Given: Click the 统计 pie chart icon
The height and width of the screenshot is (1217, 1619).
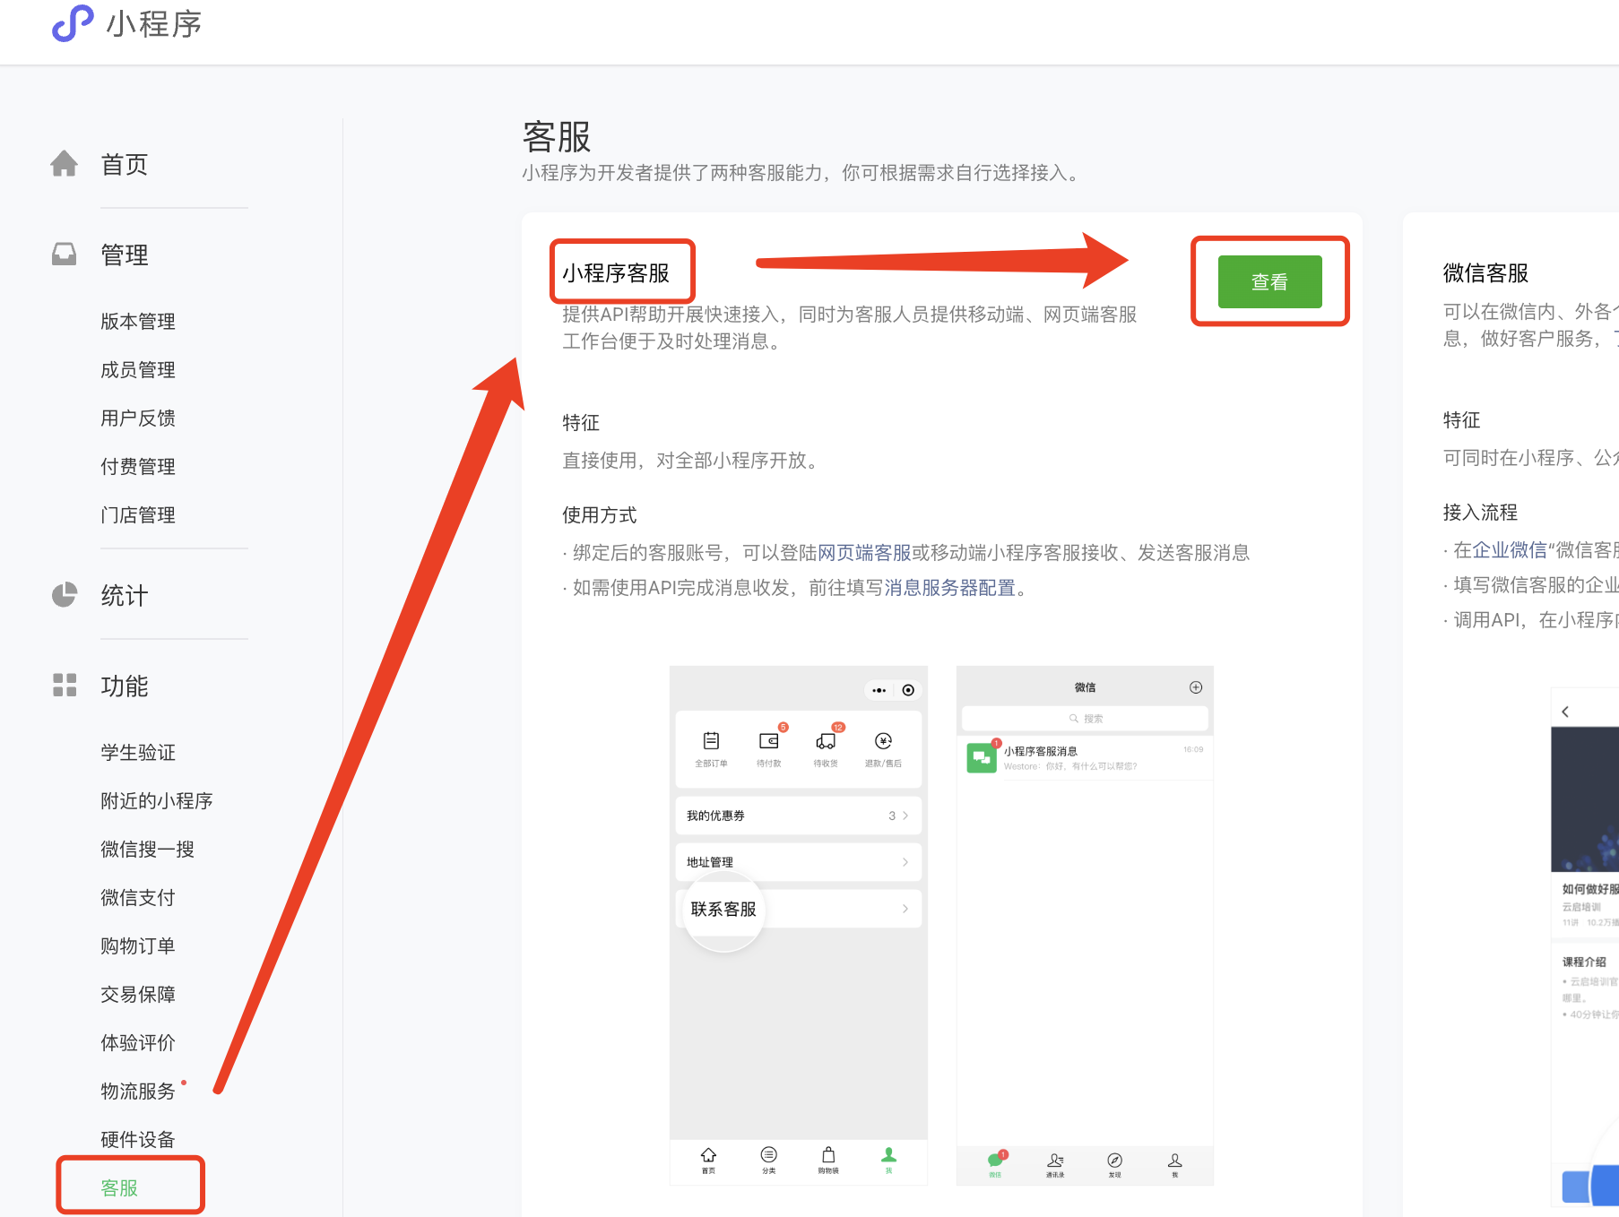Looking at the screenshot, I should (64, 595).
